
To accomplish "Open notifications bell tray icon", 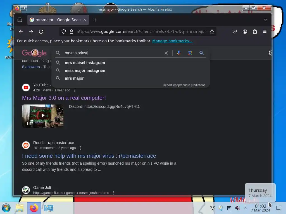I will (x=212, y=208).
